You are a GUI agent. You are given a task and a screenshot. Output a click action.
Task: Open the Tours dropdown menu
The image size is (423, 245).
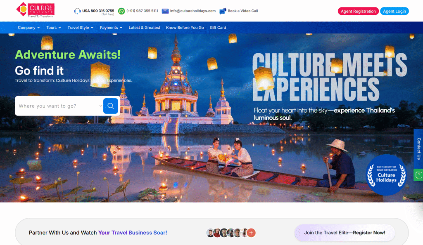[x=53, y=28]
